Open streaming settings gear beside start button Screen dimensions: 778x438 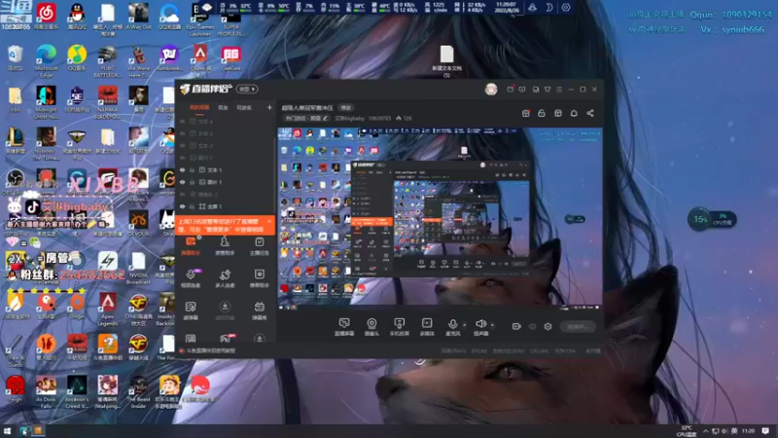548,326
